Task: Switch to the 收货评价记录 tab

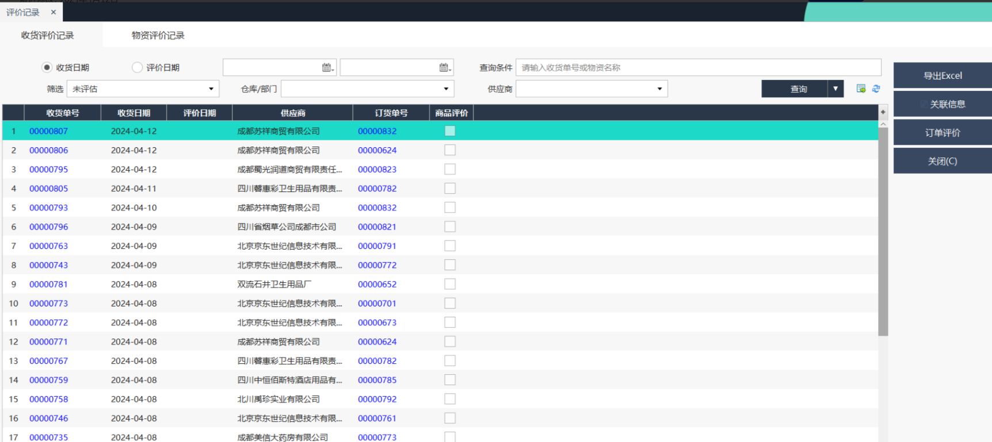Action: pos(48,36)
